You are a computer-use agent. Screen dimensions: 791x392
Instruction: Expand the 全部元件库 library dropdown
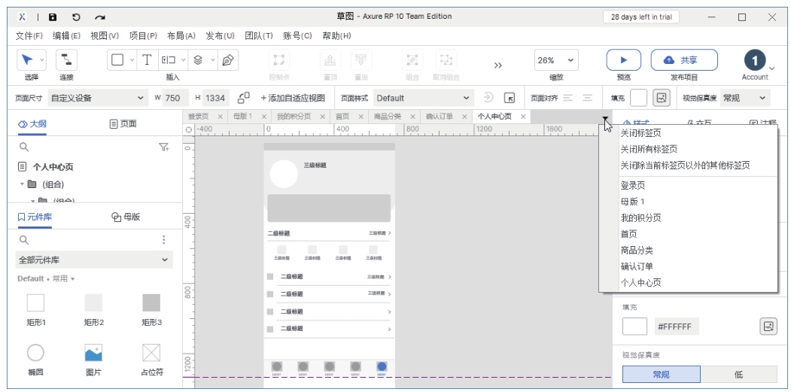click(94, 260)
